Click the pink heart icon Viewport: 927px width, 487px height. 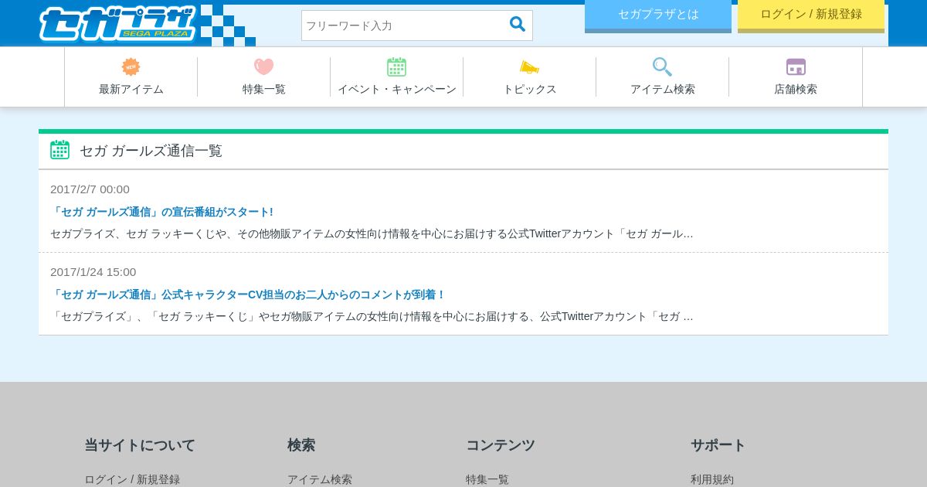[264, 67]
